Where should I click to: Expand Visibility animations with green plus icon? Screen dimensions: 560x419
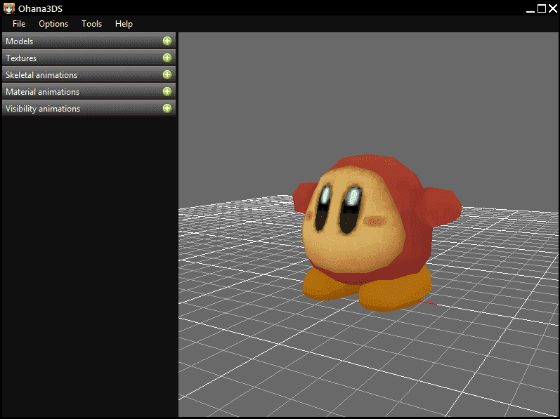167,108
